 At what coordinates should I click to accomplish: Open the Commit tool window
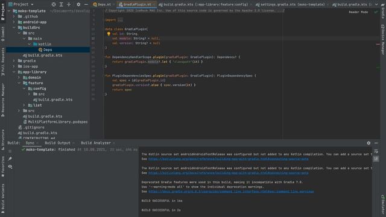click(2, 34)
